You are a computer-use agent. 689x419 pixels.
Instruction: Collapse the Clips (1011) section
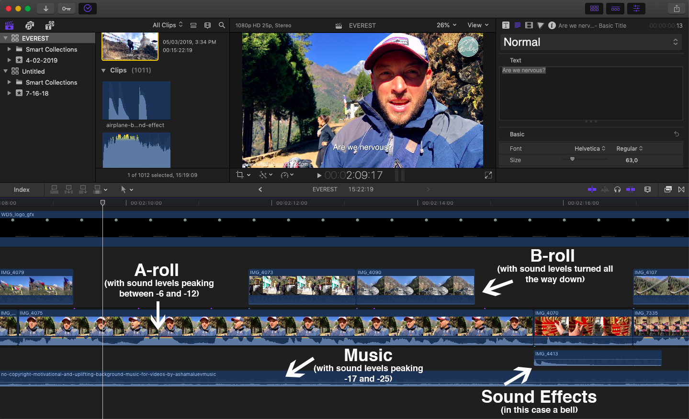tap(103, 70)
